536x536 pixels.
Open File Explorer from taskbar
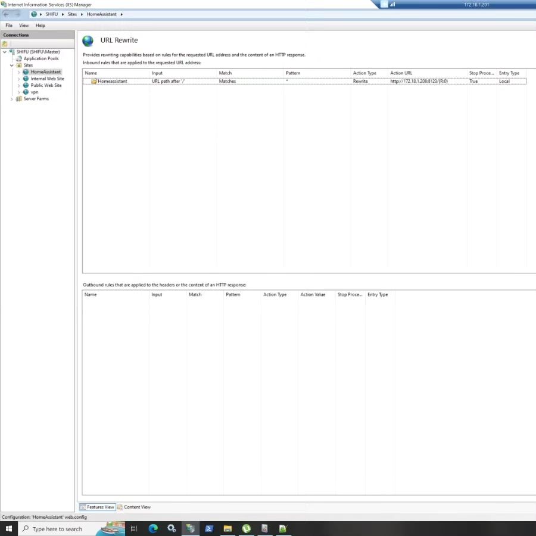click(x=228, y=528)
